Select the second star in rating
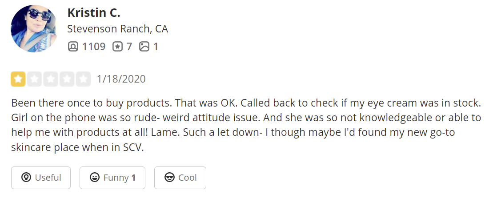 34,79
